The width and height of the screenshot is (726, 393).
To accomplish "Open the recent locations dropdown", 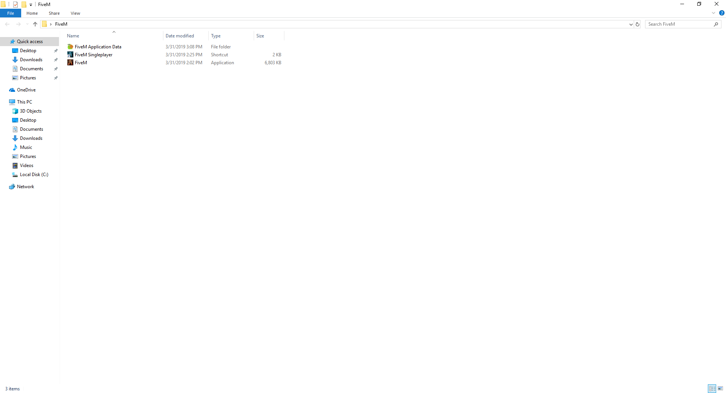I will tap(27, 24).
